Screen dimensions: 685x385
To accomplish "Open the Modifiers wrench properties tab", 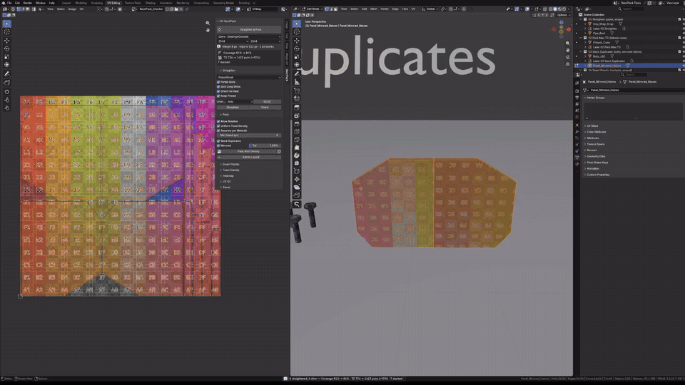I will tap(577, 131).
